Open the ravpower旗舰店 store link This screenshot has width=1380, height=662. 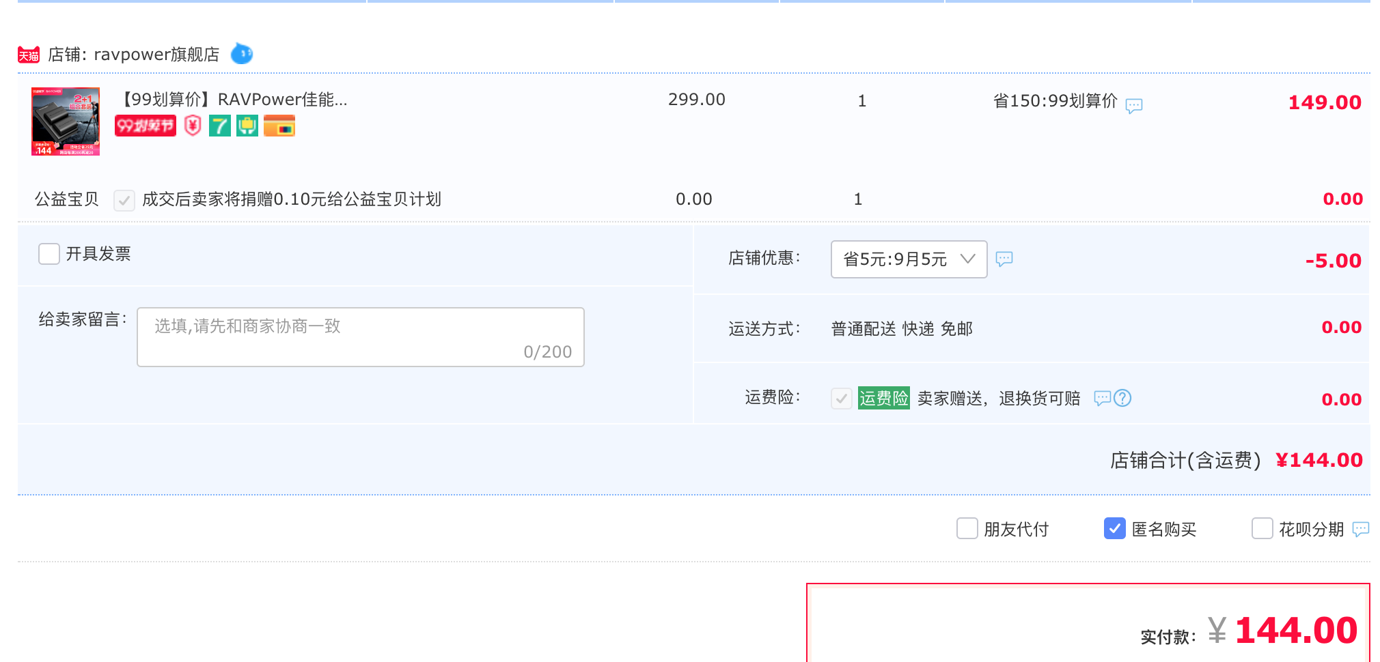coord(156,55)
